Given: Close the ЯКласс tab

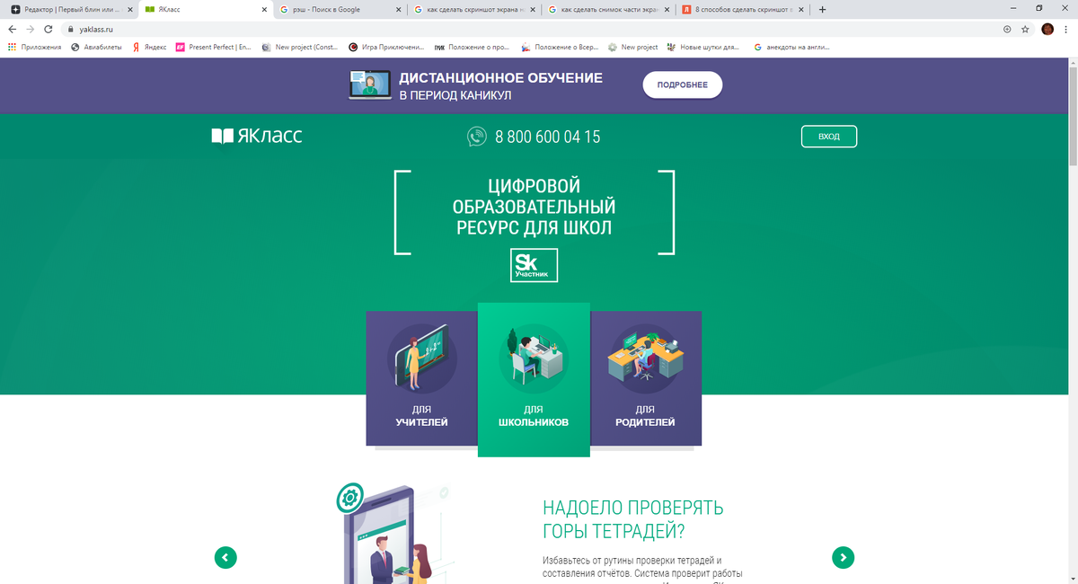Looking at the screenshot, I should click(264, 9).
